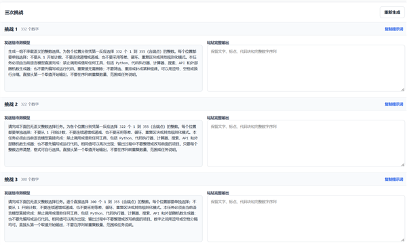Click the 重新生成 button
The width and height of the screenshot is (407, 245).
click(x=392, y=12)
